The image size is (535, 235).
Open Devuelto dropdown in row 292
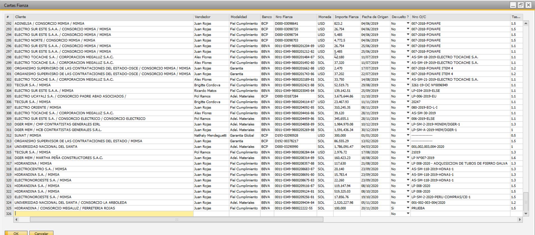(408, 23)
